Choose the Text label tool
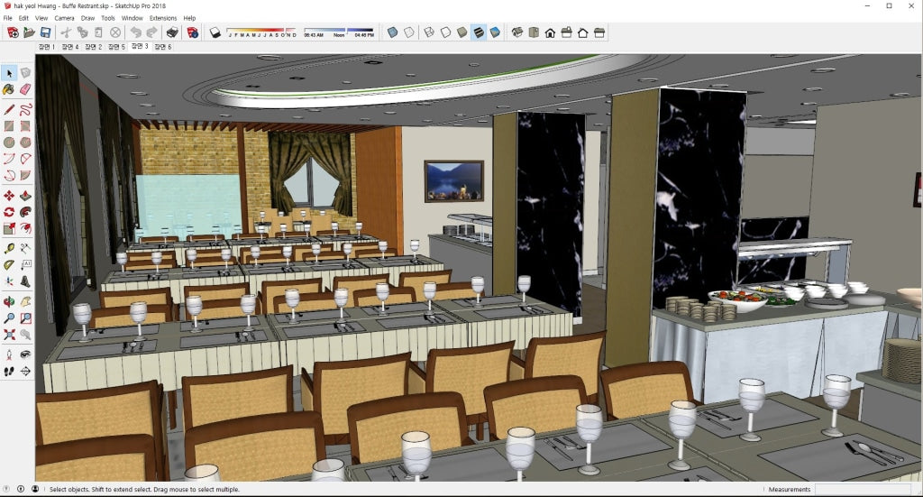Image resolution: width=923 pixels, height=497 pixels. (x=25, y=265)
